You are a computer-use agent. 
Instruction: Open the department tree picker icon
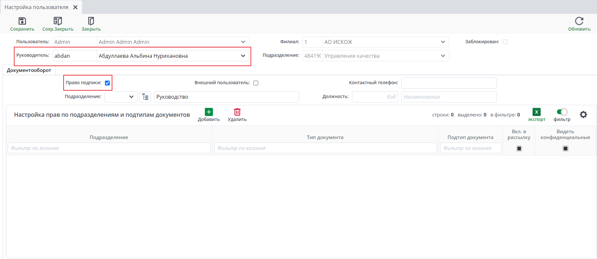point(145,97)
